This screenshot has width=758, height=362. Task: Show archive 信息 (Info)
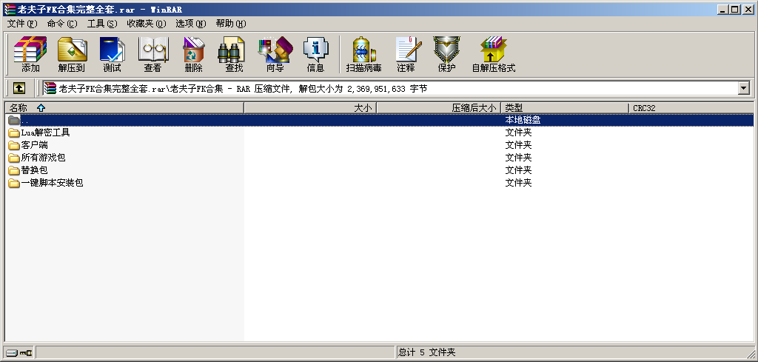[315, 54]
